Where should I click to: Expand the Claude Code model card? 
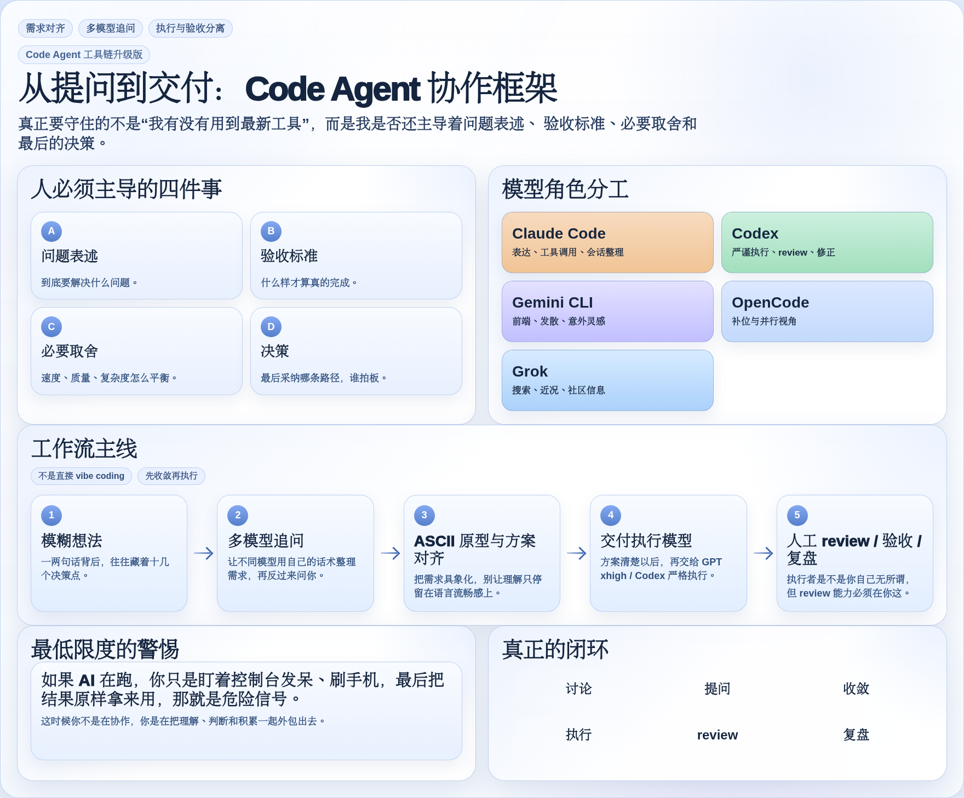607,242
